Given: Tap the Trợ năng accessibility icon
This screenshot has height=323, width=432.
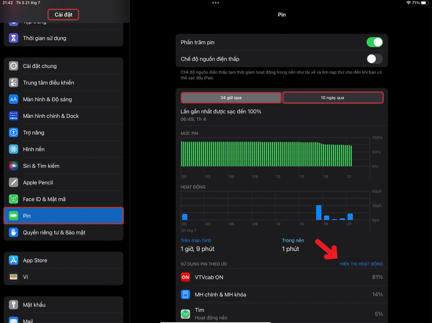Looking at the screenshot, I should pos(13,133).
